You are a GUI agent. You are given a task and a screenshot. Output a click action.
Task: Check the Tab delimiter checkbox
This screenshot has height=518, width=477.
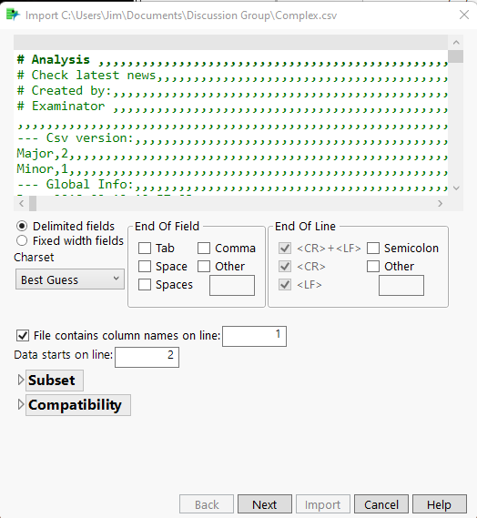click(x=145, y=249)
